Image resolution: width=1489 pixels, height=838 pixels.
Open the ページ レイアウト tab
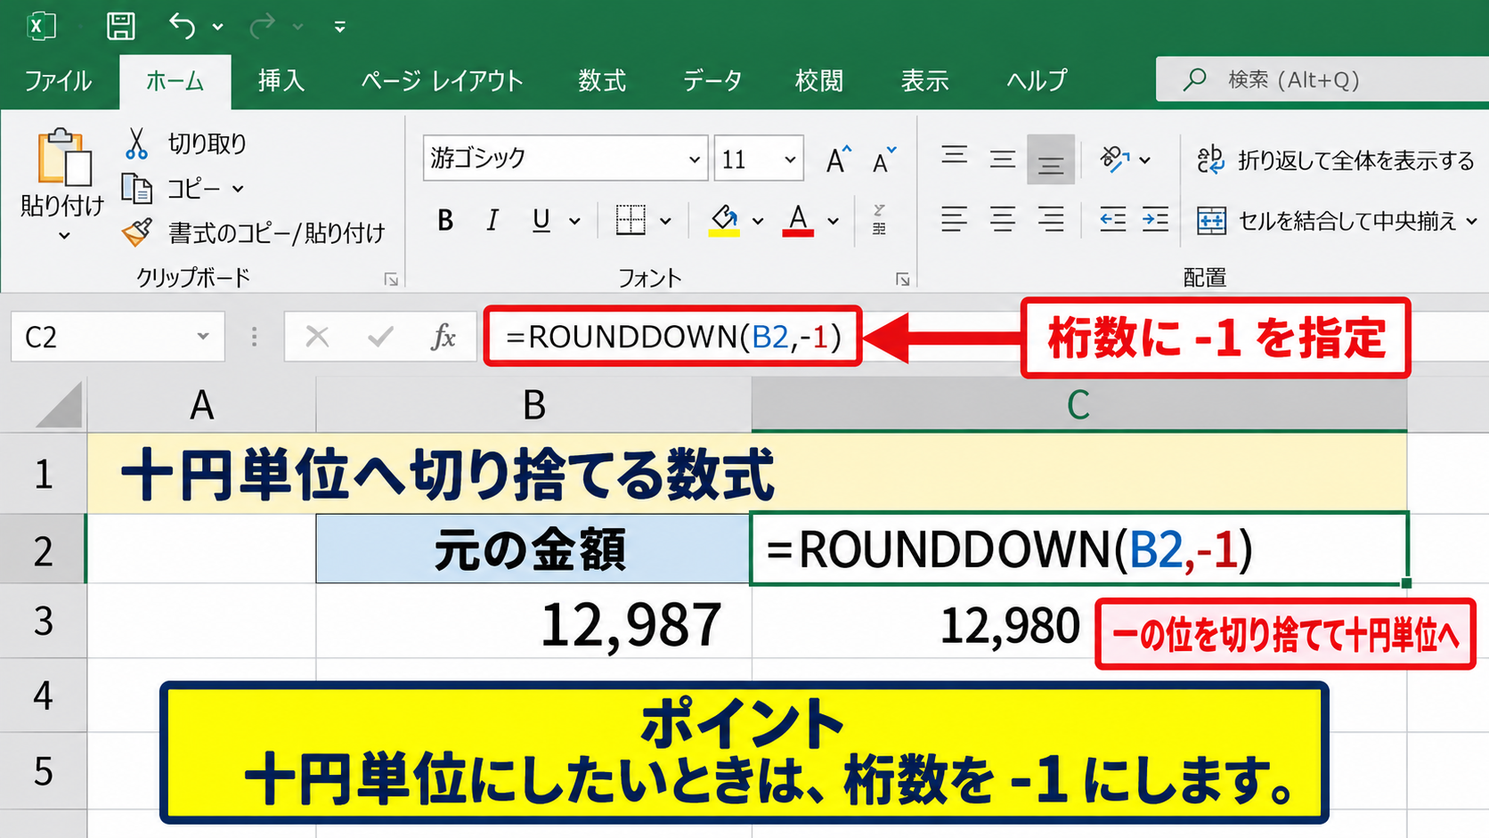pyautogui.click(x=442, y=81)
